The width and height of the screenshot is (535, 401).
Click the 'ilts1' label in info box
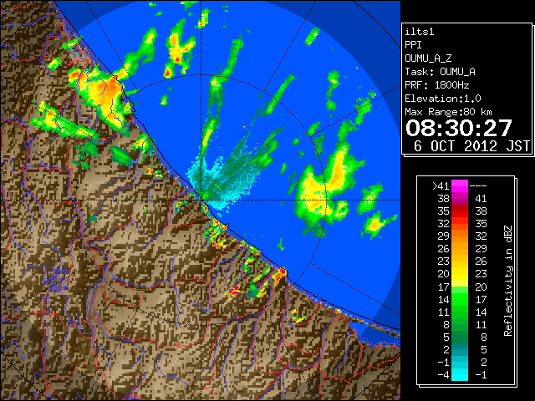click(420, 32)
